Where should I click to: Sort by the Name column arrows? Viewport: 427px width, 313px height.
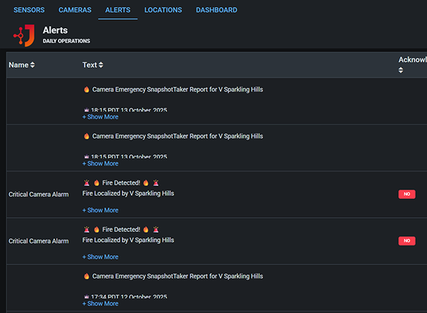pyautogui.click(x=32, y=65)
